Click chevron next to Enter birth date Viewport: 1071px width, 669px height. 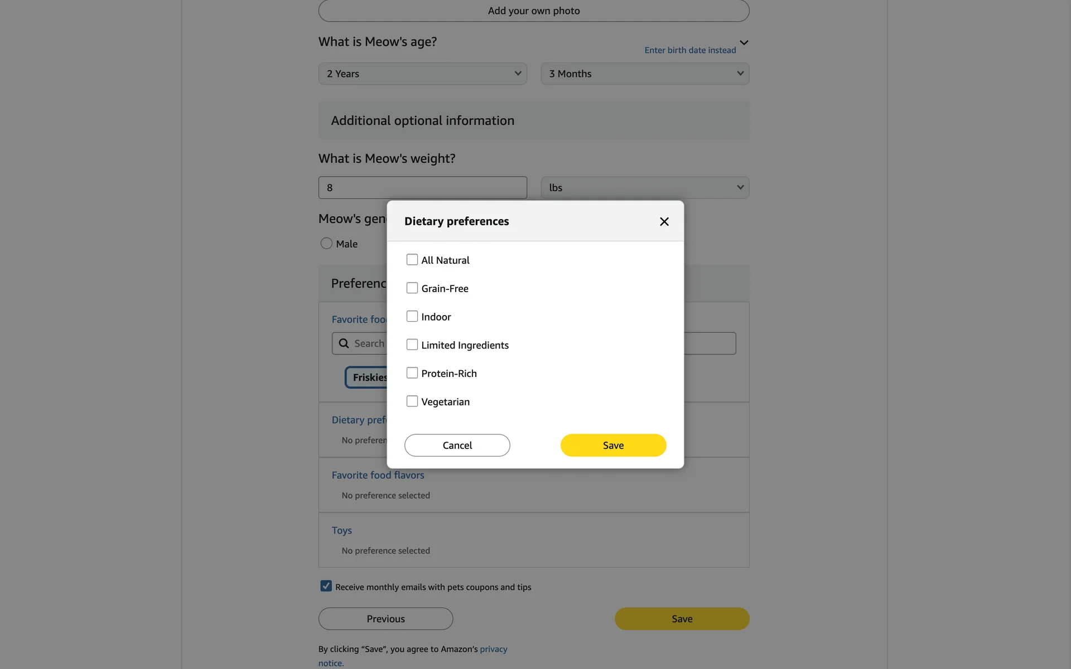[x=744, y=42]
